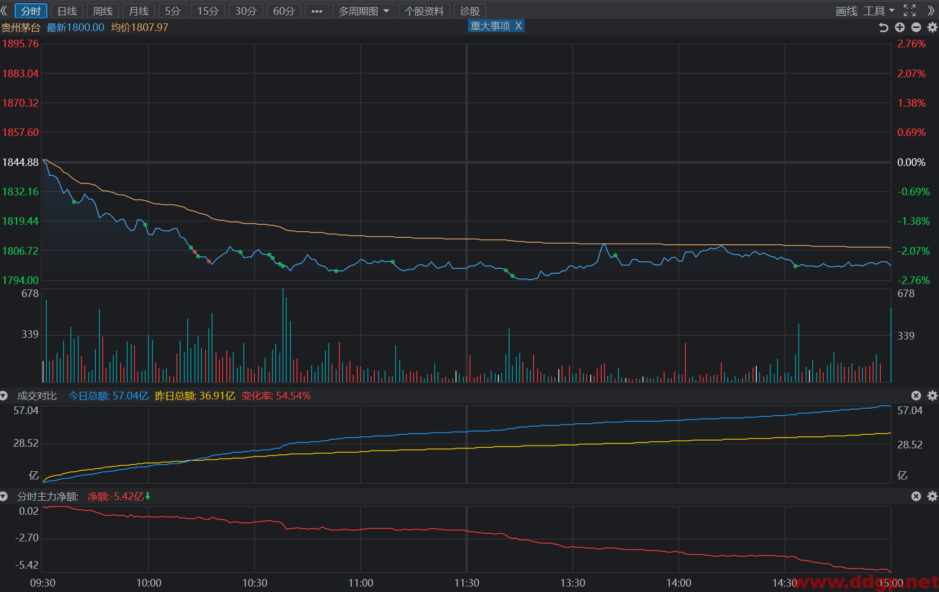Switch to the 周线 tab
Screen dimensions: 939x592
pyautogui.click(x=103, y=11)
